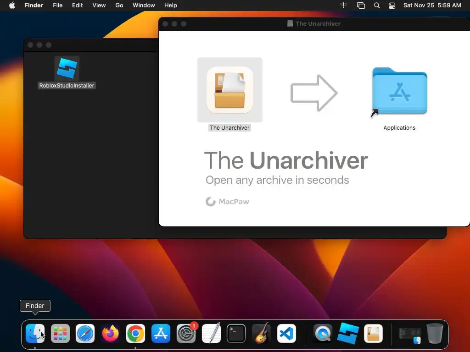Click the Stage Manager menu bar icon
Viewport: 470px width, 352px height.
click(361, 5)
